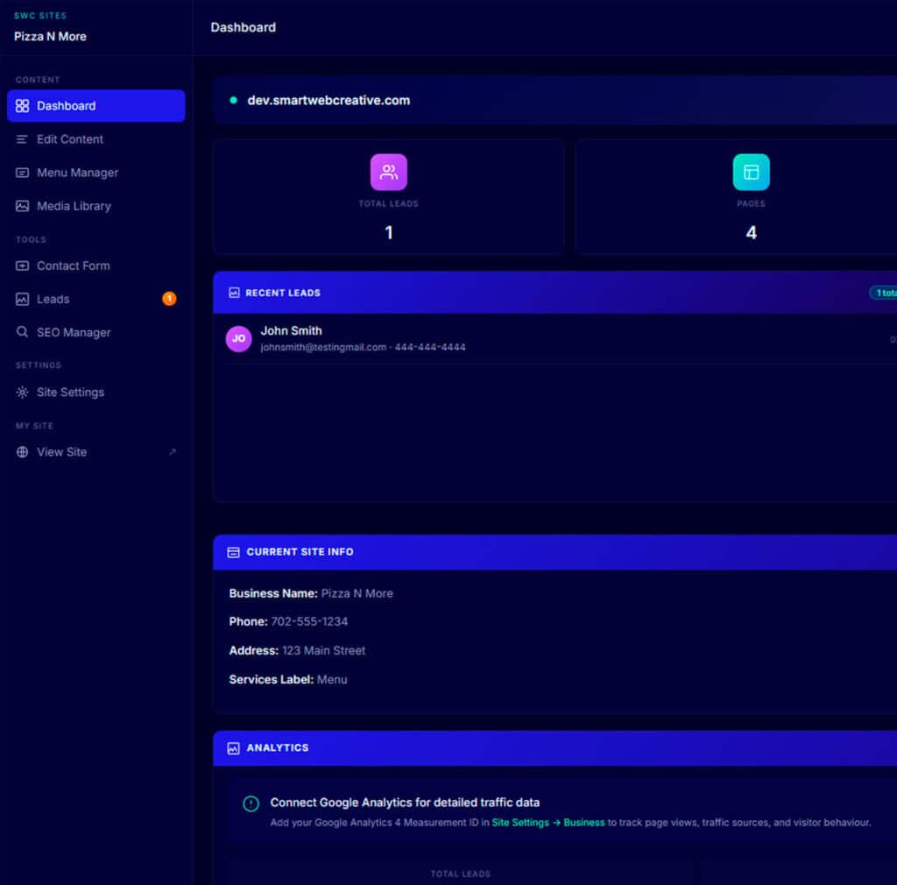Click the external arrow beside View Site

[x=172, y=452]
